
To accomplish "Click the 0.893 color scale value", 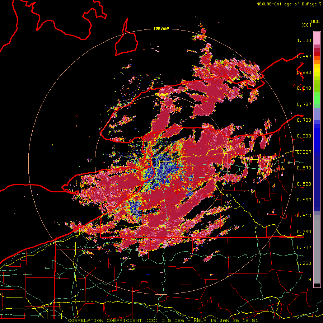I will tap(304, 72).
